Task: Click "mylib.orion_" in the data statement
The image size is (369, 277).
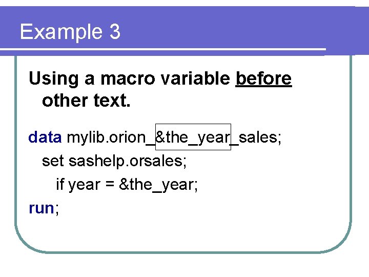Action: (x=111, y=137)
